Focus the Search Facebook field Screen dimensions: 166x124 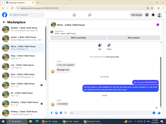27,15
